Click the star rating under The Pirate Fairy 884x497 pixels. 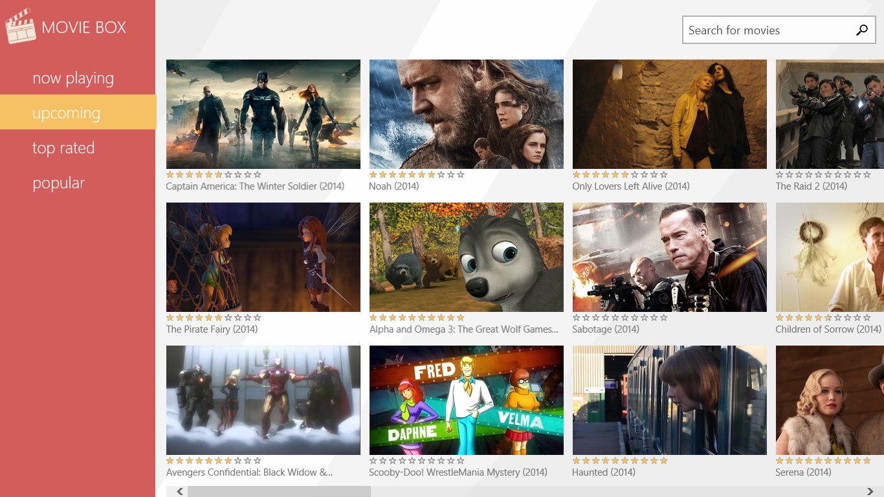point(214,318)
